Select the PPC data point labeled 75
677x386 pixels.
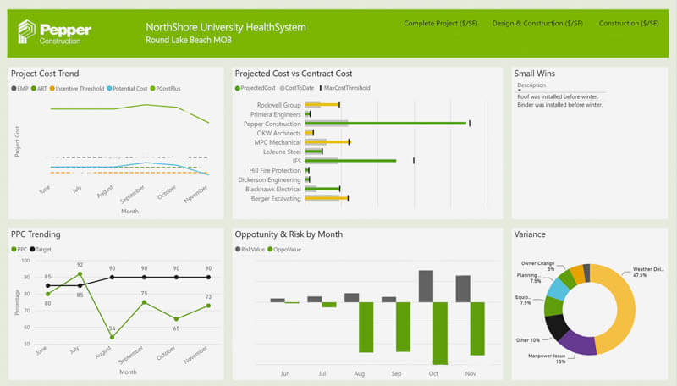pyautogui.click(x=144, y=303)
